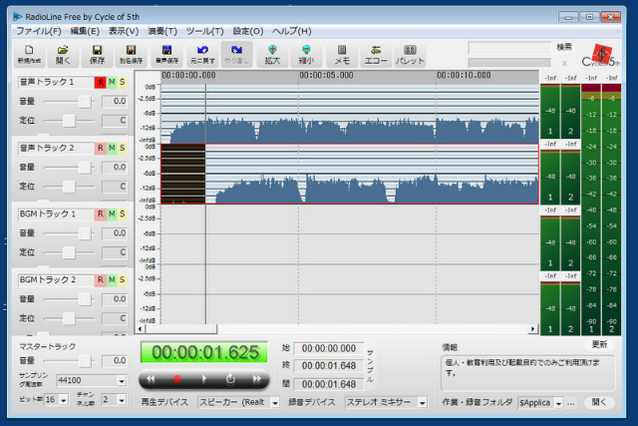Image resolution: width=638 pixels, height=426 pixels.
Task: Click the 始 start time field 00:00:00.000
Action: [x=329, y=348]
